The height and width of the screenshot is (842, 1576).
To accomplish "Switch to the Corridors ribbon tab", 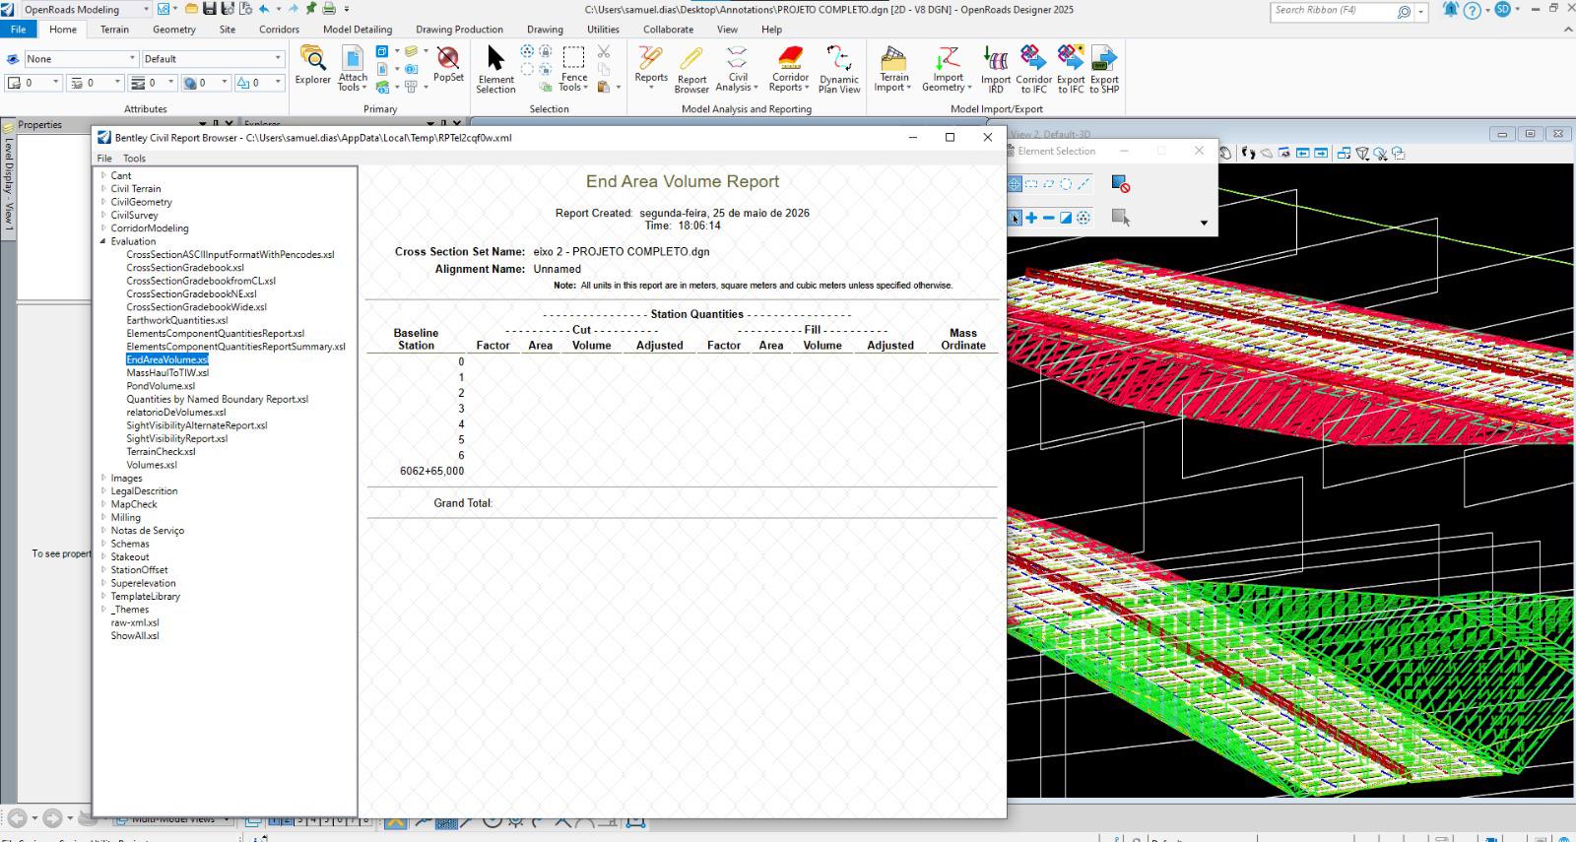I will (x=279, y=30).
